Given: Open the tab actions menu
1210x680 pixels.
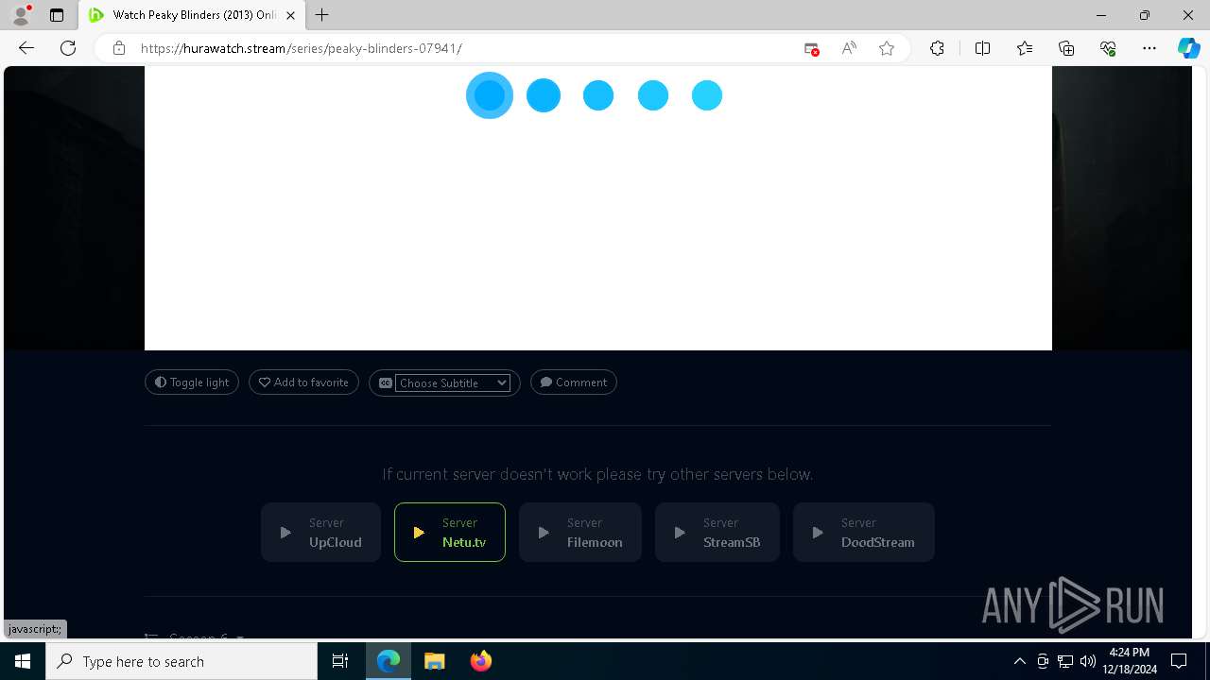Looking at the screenshot, I should point(57,15).
